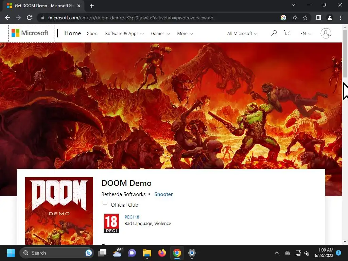Click the padlock site info icon
This screenshot has width=348, height=261.
click(43, 18)
